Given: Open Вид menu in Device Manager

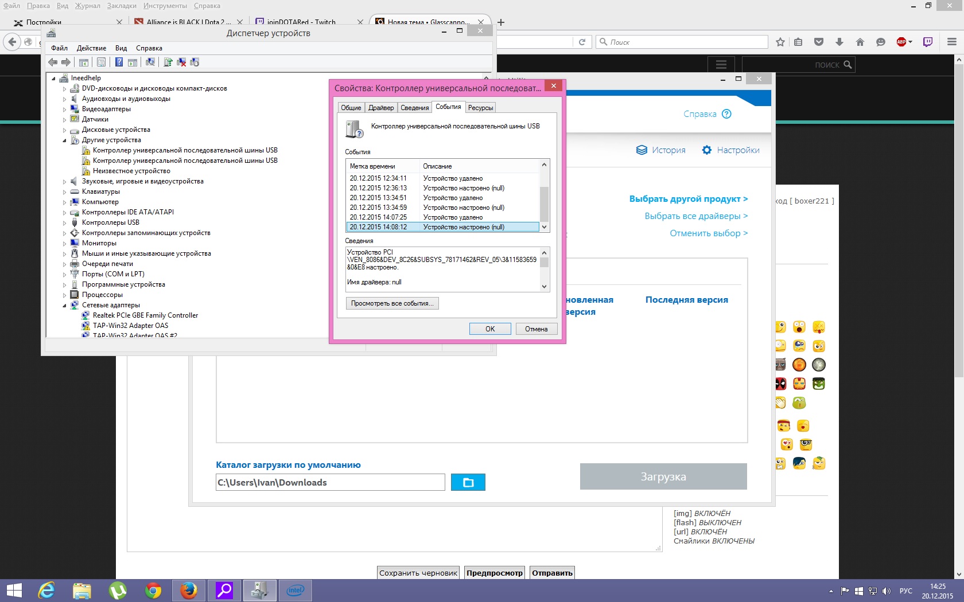Looking at the screenshot, I should point(121,48).
